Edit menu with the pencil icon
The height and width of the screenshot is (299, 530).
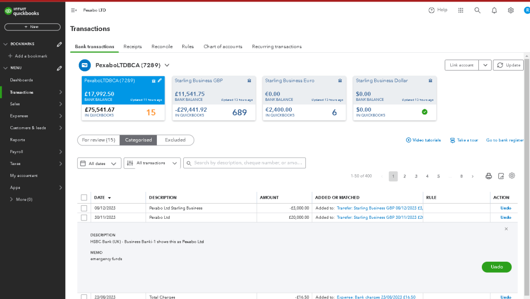(x=60, y=68)
